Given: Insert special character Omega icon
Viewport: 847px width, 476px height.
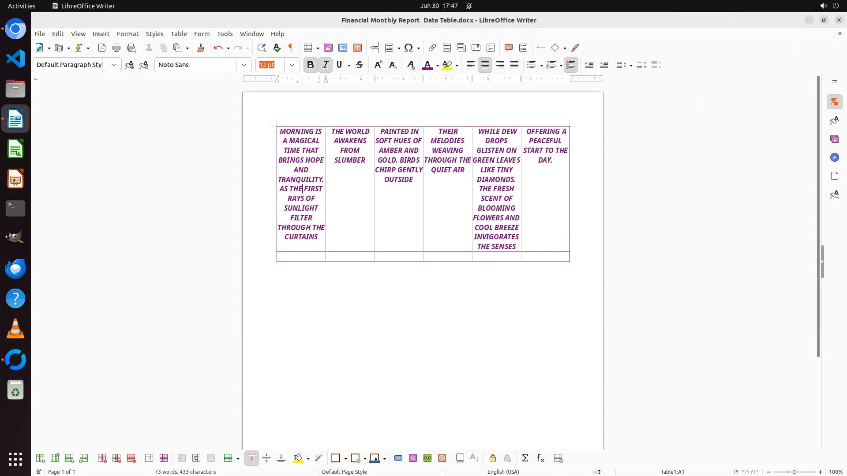Looking at the screenshot, I should pyautogui.click(x=409, y=48).
